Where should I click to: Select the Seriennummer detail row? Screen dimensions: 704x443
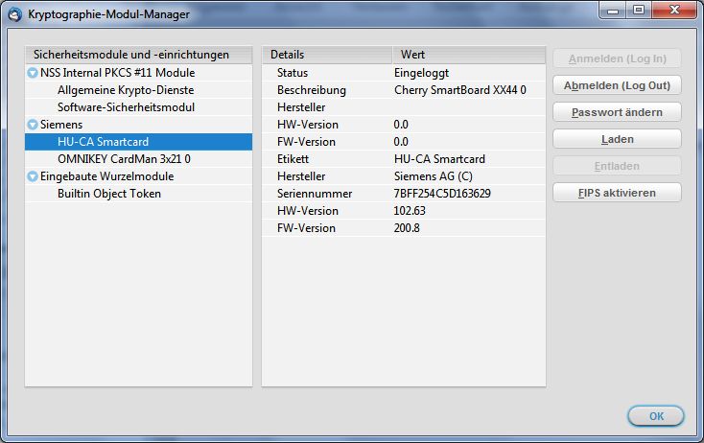(403, 194)
